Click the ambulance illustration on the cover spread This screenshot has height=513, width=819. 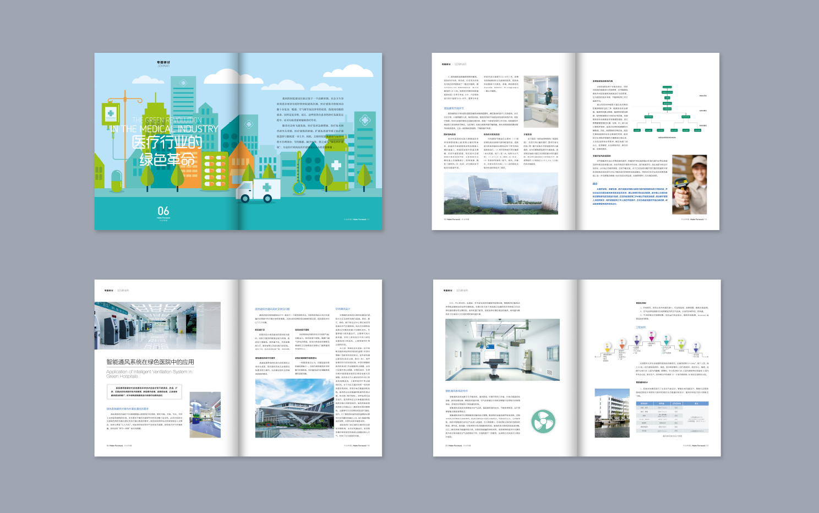point(259,190)
